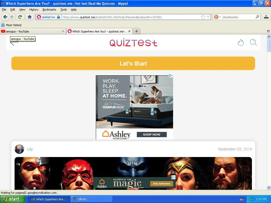Click shop mattresses in bottom ad
The height and width of the screenshot is (203, 271).
point(162,184)
